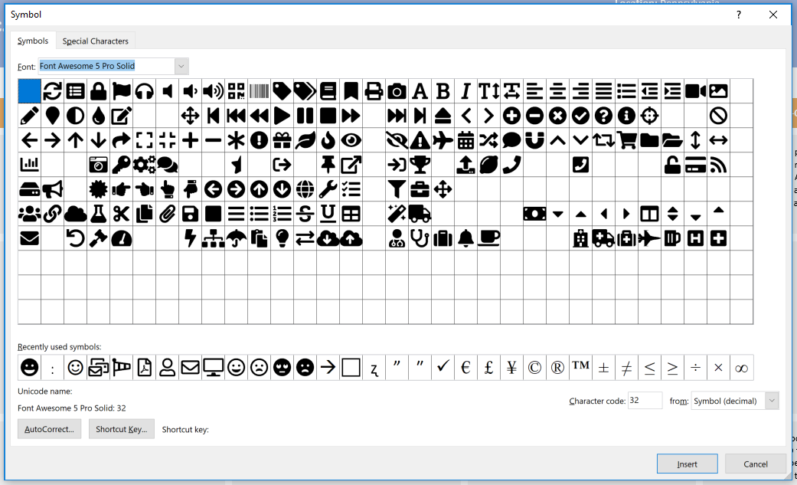This screenshot has height=485, width=797.
Task: Select the wrench symbol
Action: (328, 188)
